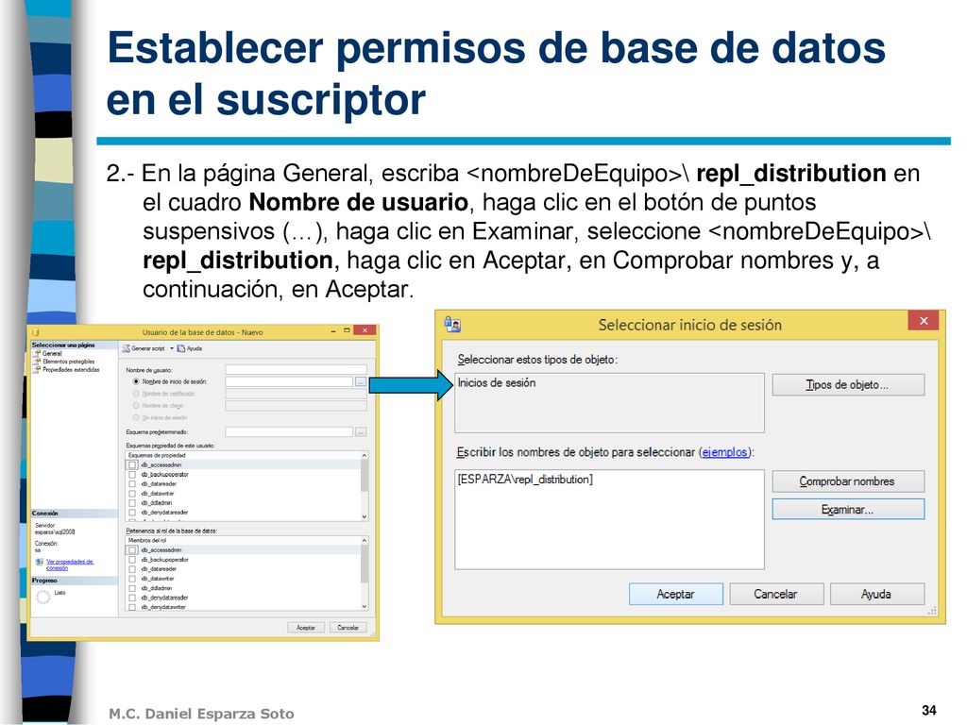This screenshot has width=967, height=725.
Task: Click the ellipsis button next to Esquema predeterminado
Action: tap(361, 432)
